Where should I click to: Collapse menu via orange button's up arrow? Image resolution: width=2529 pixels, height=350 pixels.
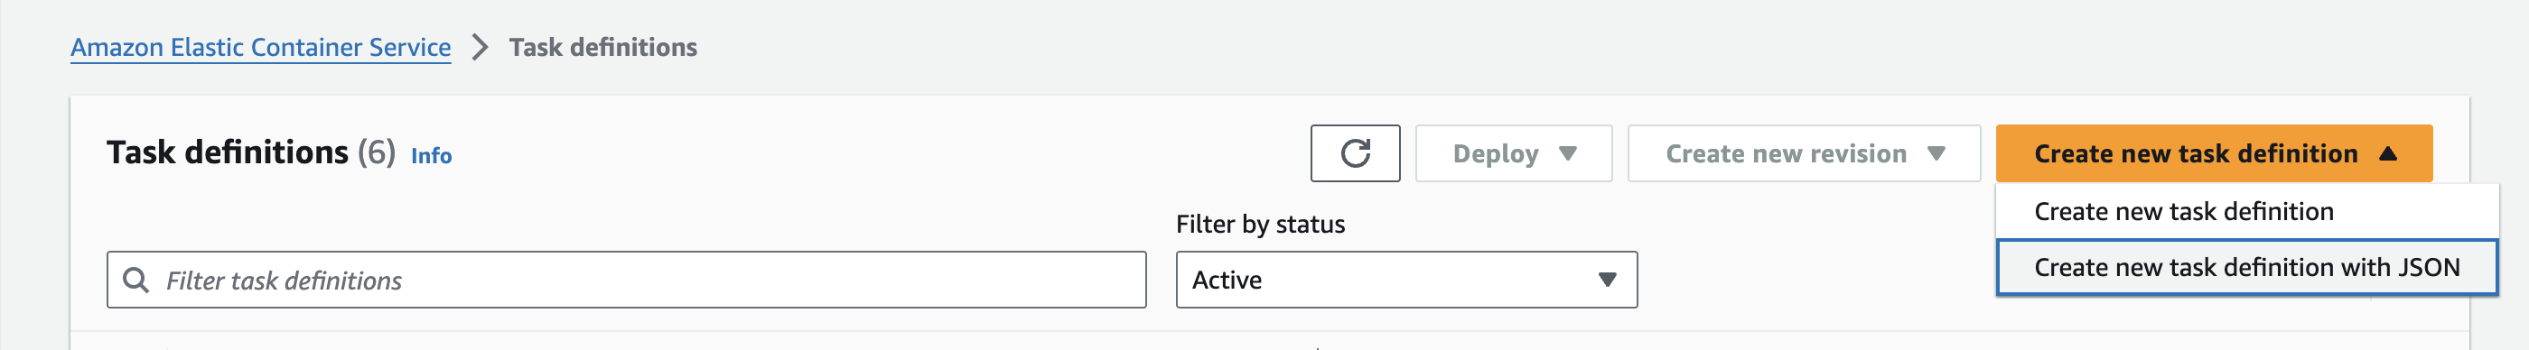[2389, 154]
